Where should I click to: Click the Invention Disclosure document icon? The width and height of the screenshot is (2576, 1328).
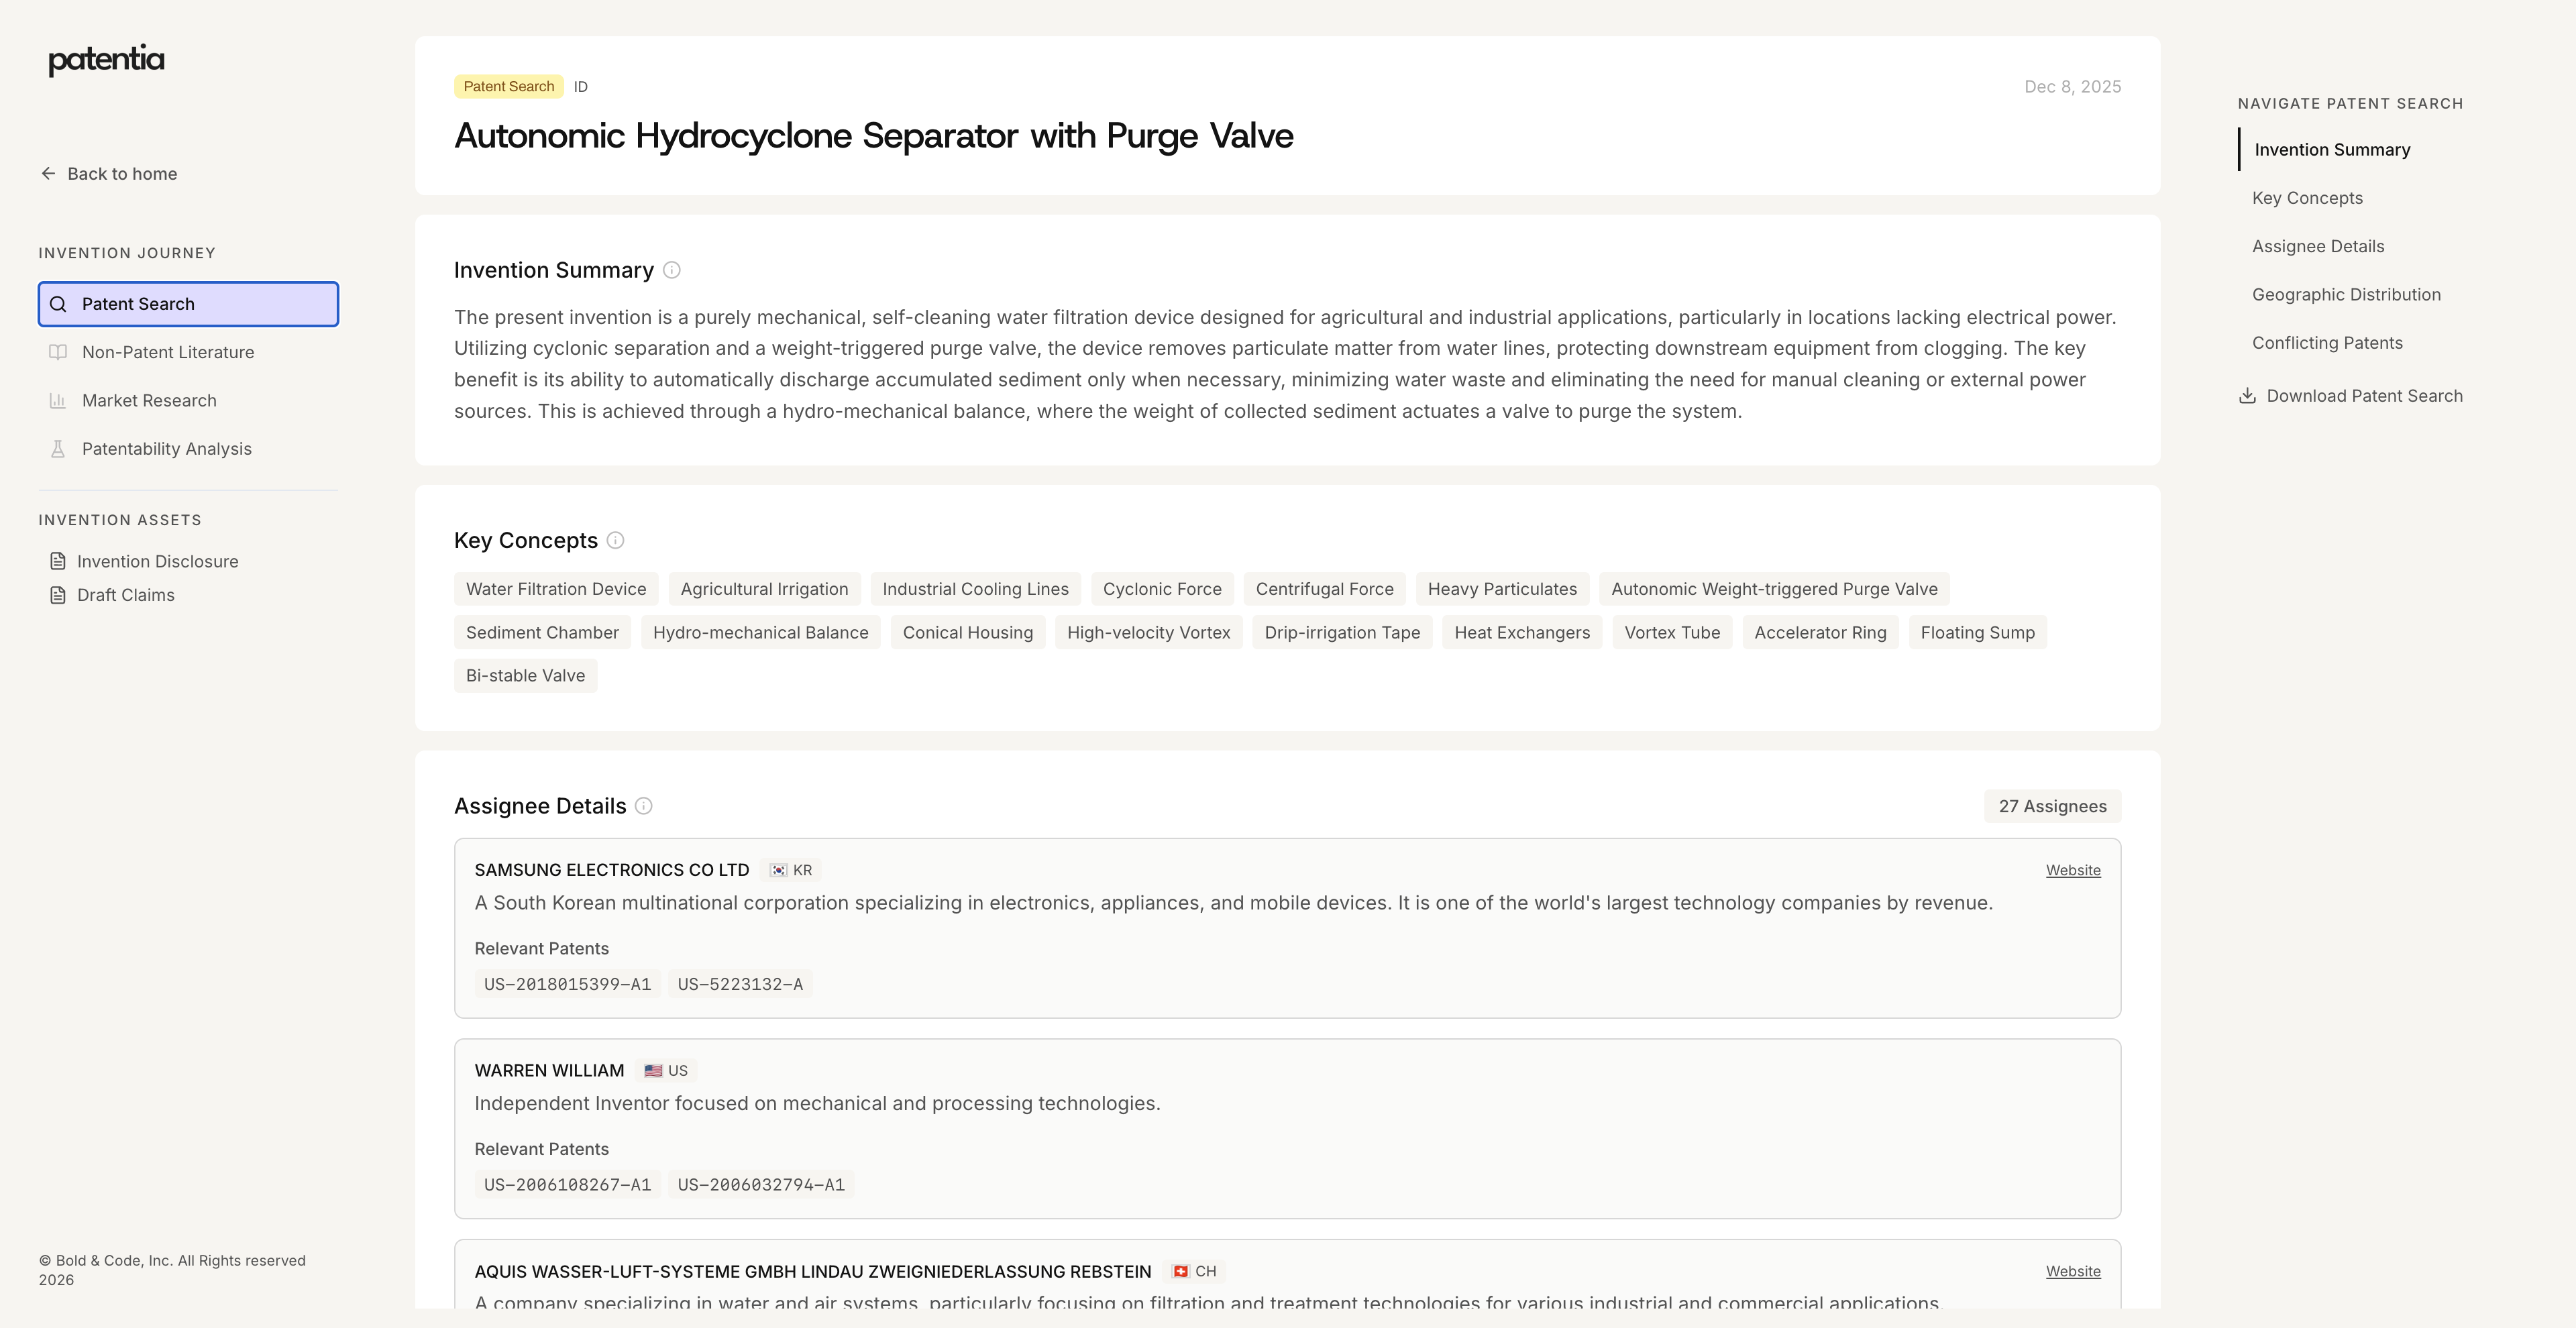pyautogui.click(x=58, y=562)
